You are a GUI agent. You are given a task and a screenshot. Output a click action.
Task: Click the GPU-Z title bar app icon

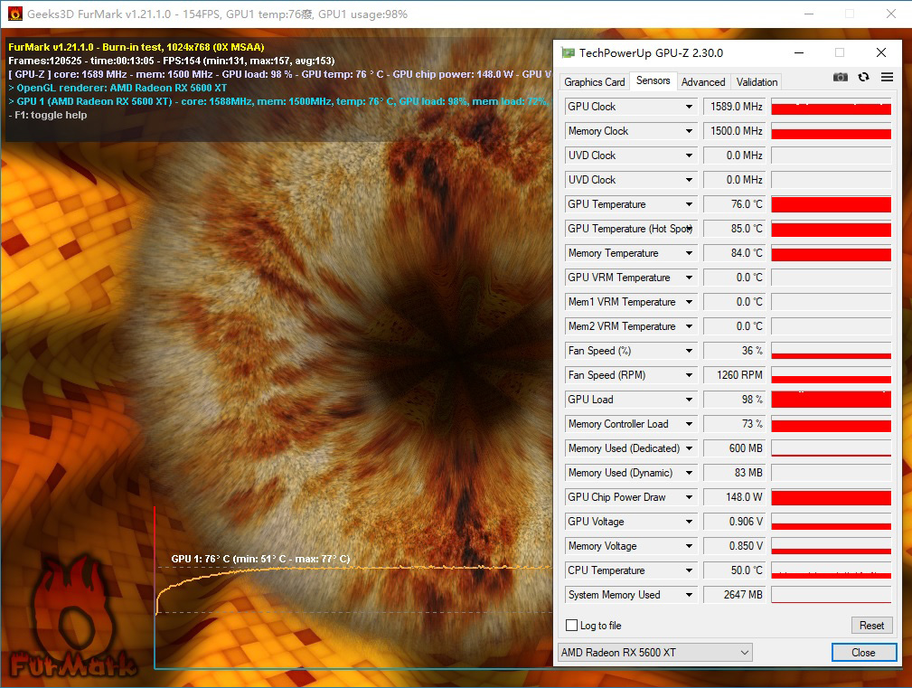click(568, 53)
